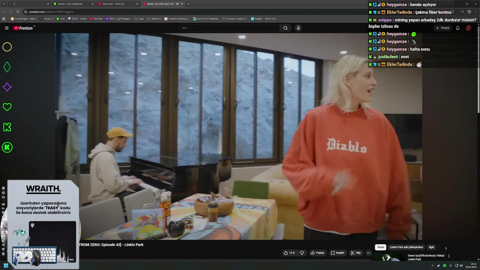Viewport: 480px width, 270px height.
Task: Click the Klip clip button
Action: click(356, 253)
